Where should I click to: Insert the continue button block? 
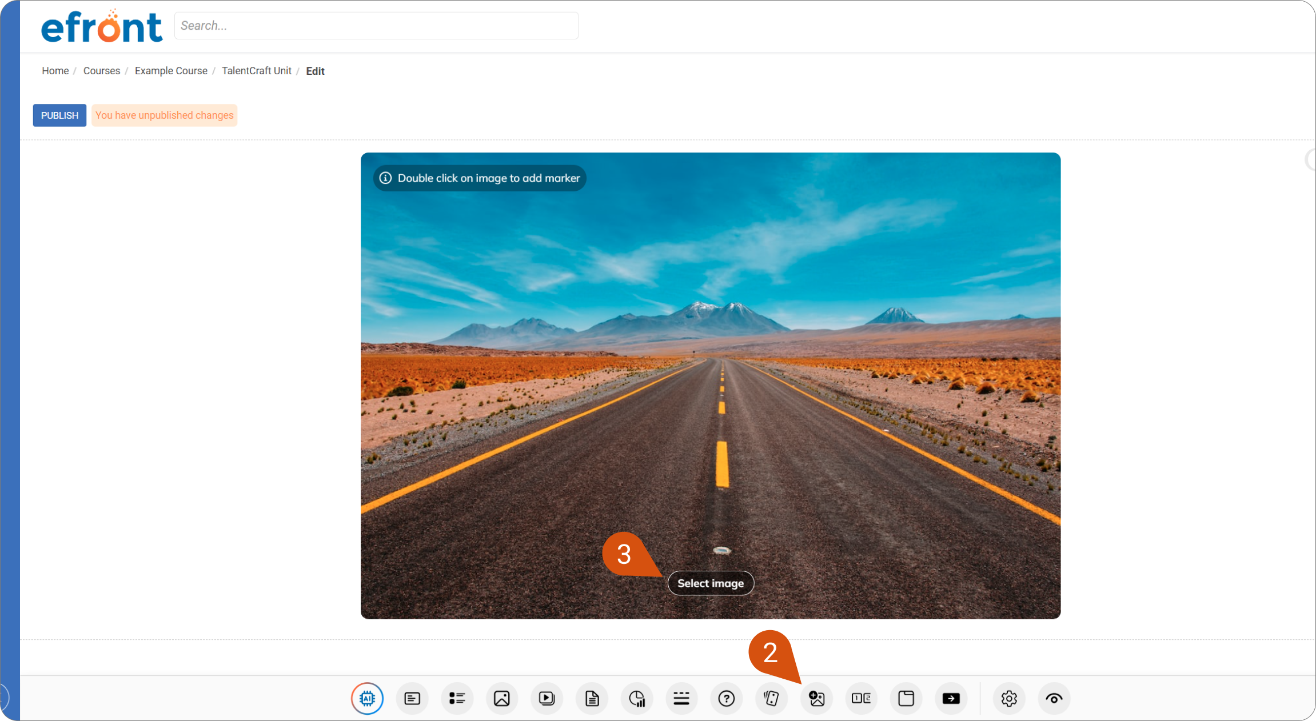pyautogui.click(x=951, y=698)
